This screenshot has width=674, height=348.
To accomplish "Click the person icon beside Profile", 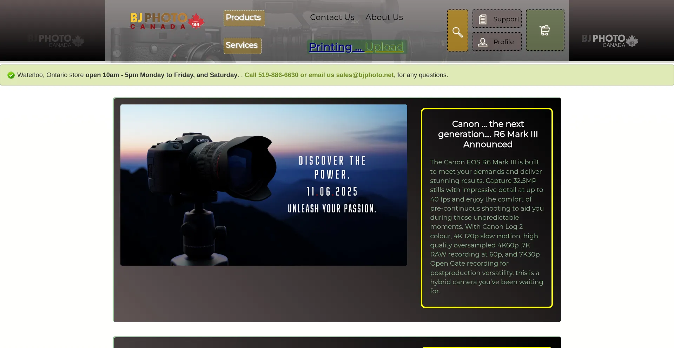I will (483, 42).
